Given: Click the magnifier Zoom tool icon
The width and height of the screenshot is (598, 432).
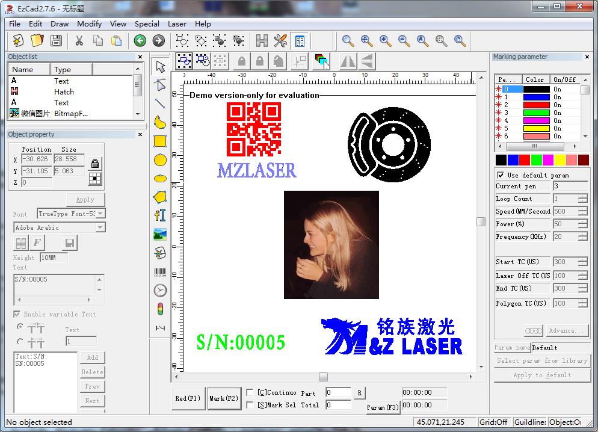Looking at the screenshot, I should point(348,40).
